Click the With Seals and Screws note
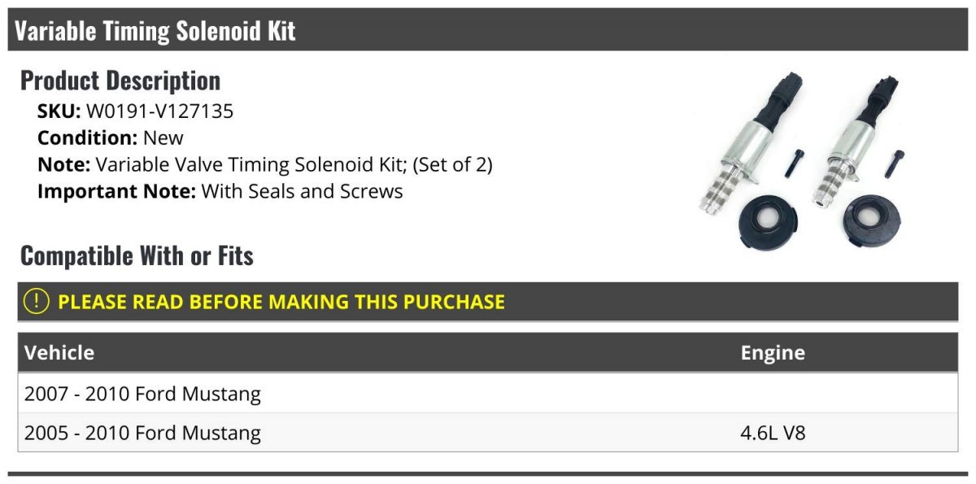 302,192
